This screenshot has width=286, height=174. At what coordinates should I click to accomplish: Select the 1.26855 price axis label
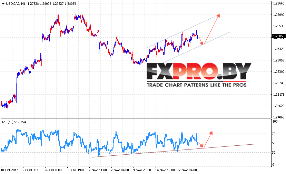(x=279, y=60)
